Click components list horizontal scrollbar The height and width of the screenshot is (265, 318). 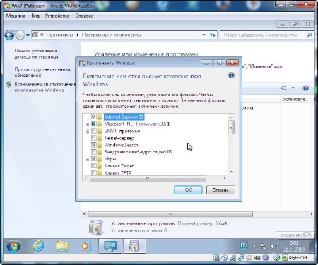pos(148,178)
